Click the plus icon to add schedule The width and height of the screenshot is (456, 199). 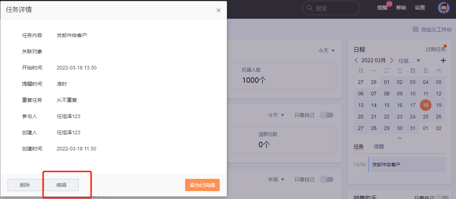point(443,60)
